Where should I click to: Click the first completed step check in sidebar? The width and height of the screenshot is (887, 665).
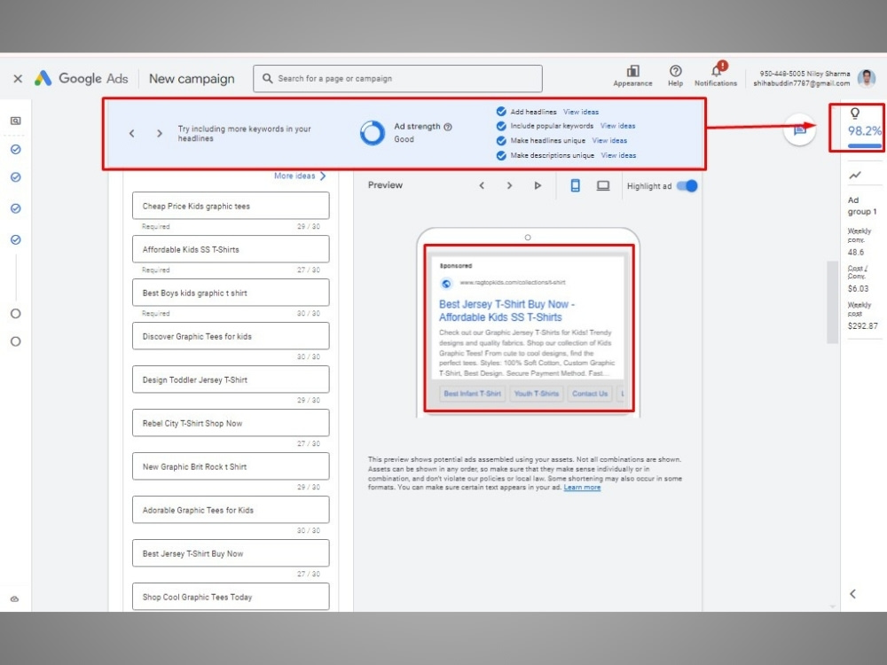16,149
